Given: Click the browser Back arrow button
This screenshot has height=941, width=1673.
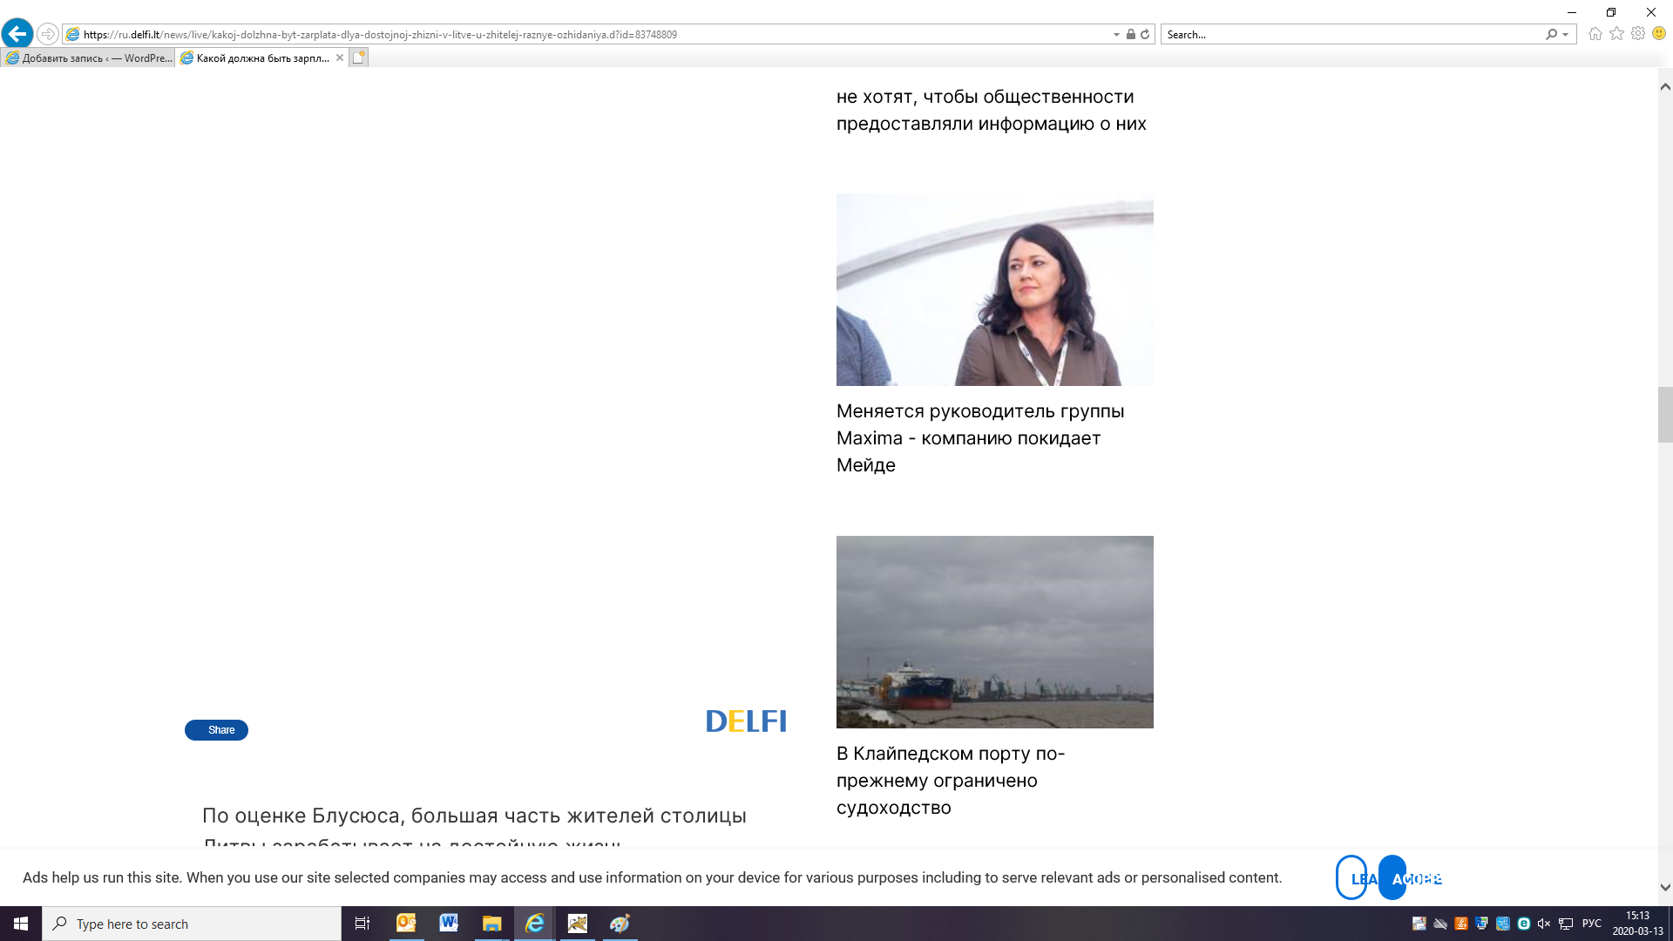Looking at the screenshot, I should tap(17, 34).
